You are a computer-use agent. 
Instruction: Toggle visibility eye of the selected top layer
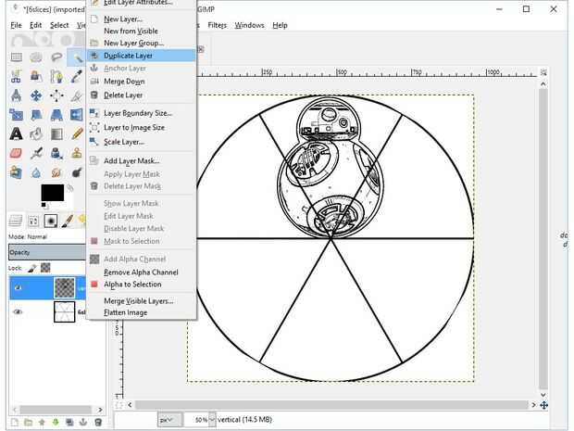[x=18, y=287]
